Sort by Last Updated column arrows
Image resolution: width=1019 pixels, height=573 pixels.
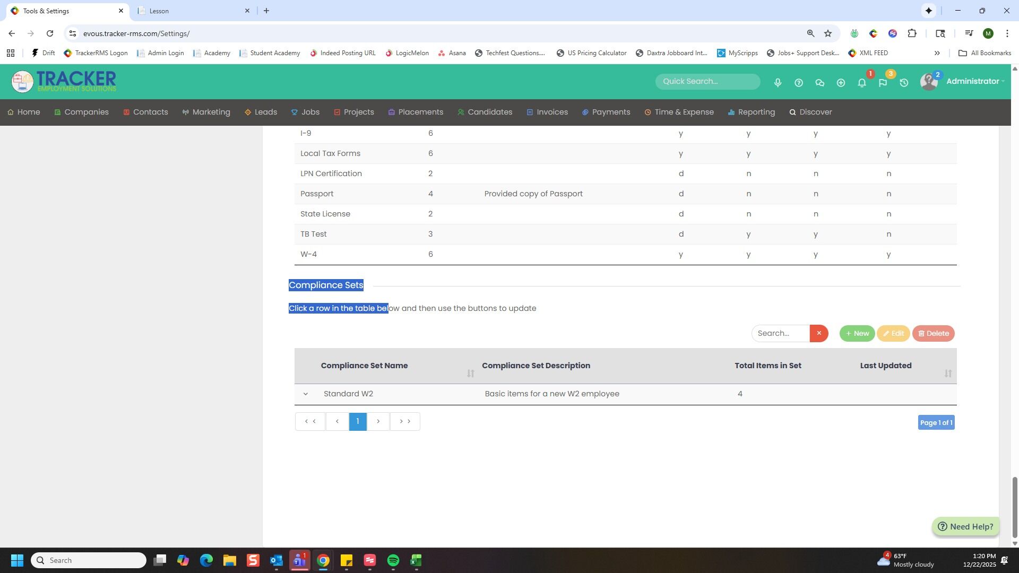click(948, 374)
